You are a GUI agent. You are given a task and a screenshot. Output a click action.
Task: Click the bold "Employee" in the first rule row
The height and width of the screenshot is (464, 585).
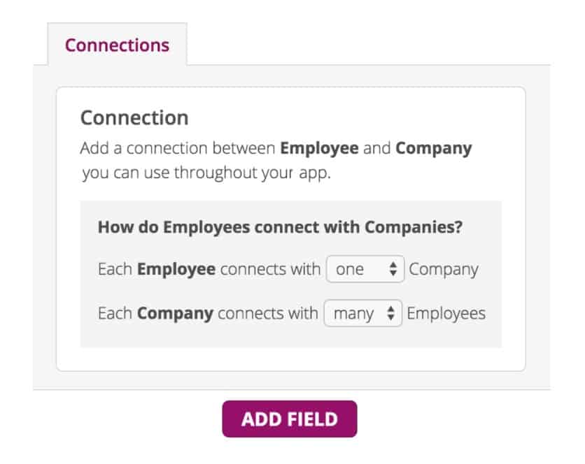click(x=176, y=270)
